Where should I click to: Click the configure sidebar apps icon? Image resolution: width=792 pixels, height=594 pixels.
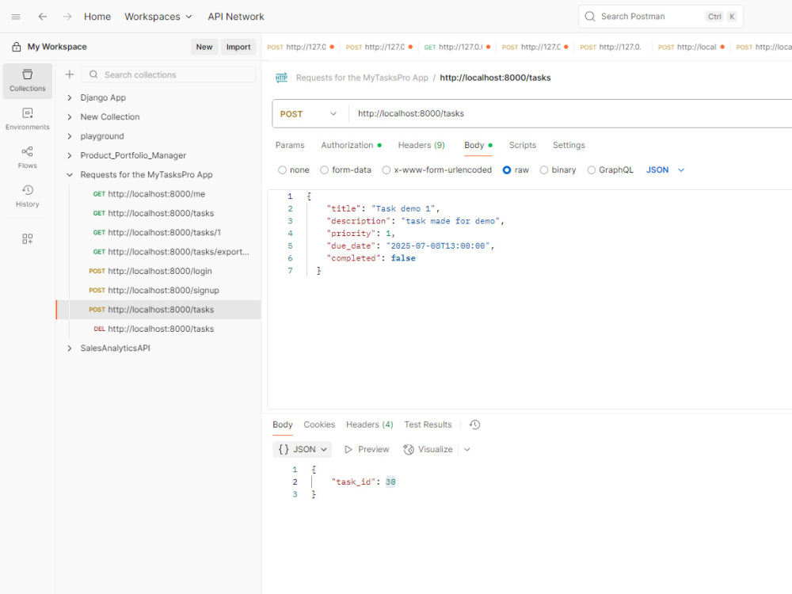coord(27,238)
